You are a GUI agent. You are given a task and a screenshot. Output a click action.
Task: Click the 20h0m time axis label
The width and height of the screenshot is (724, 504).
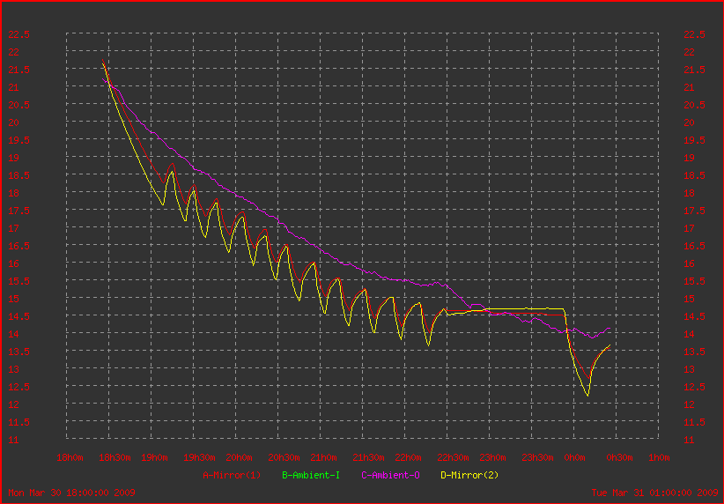click(x=239, y=457)
